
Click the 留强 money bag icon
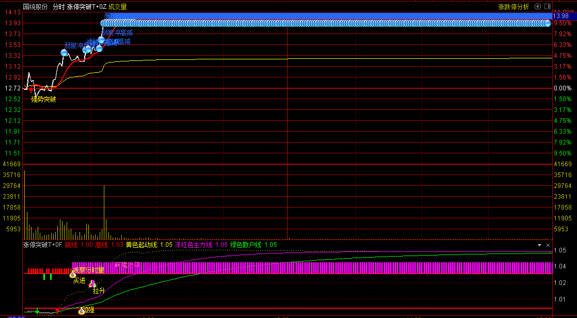coord(82,310)
